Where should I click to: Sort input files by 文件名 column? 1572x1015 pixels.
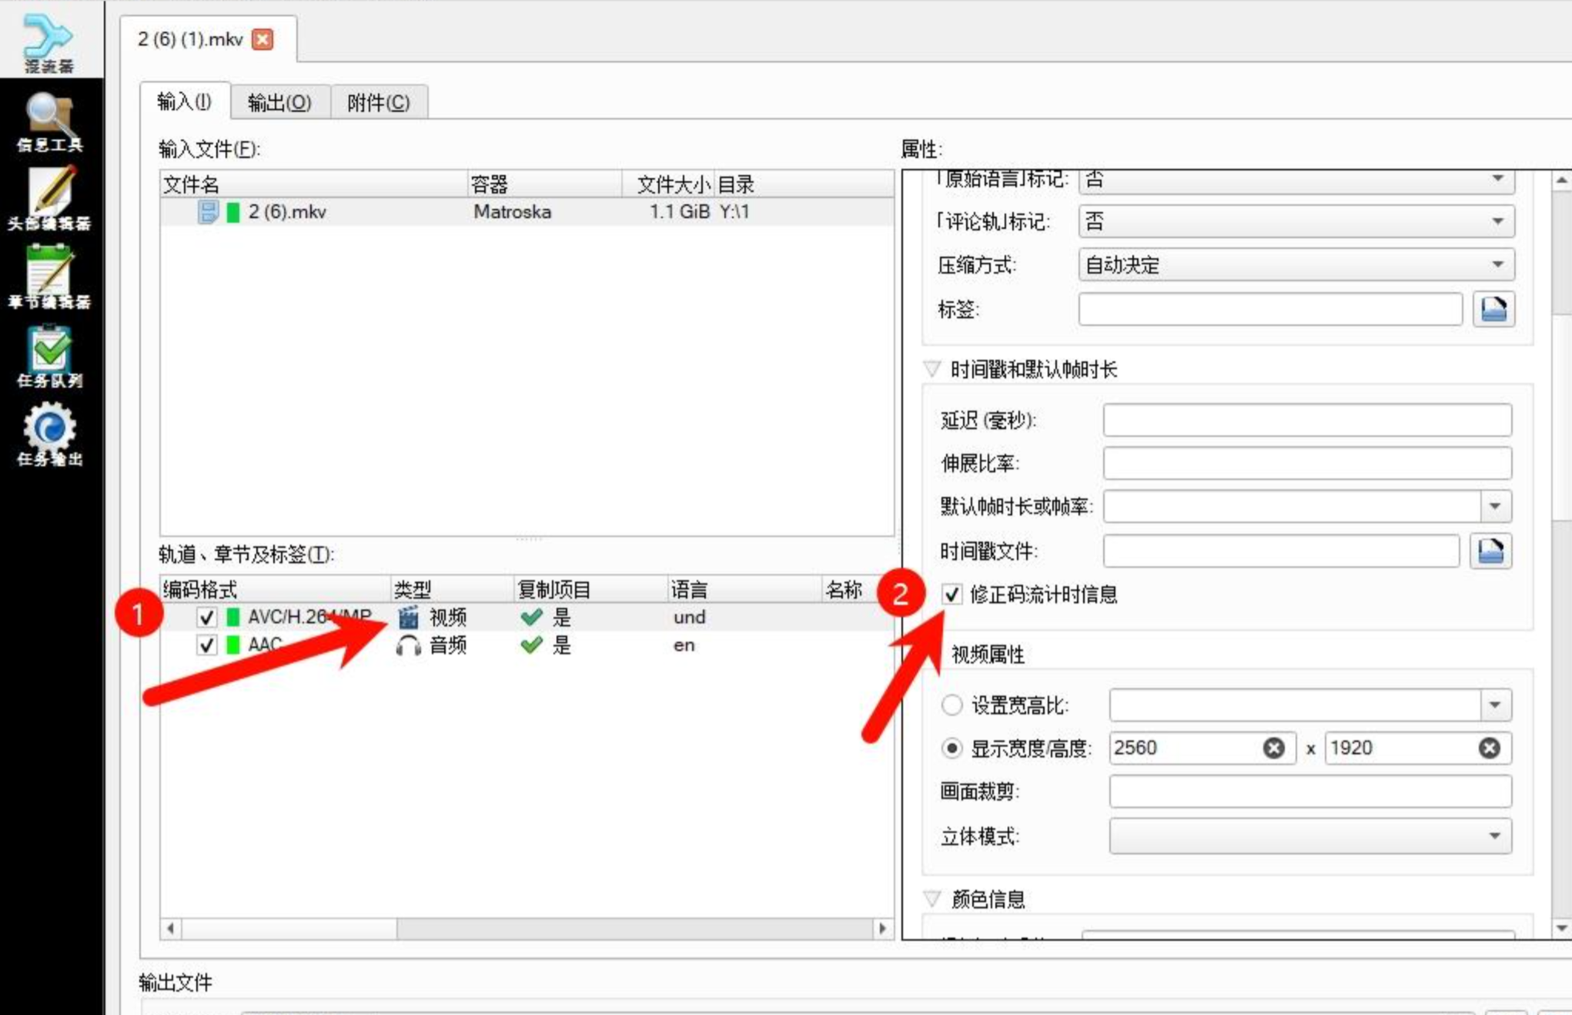[314, 185]
